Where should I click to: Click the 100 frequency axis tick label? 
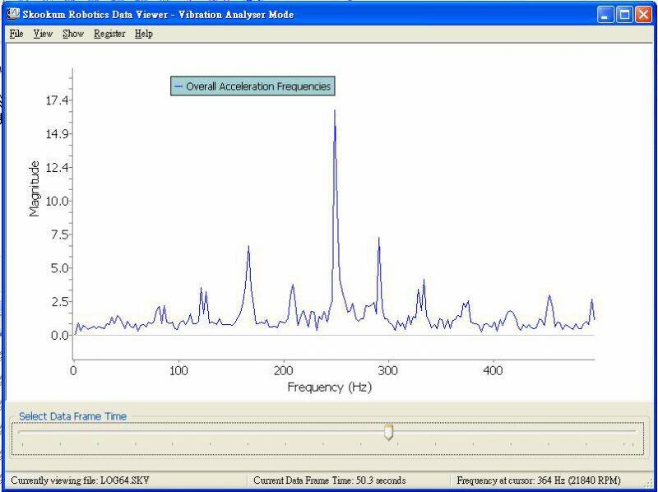pyautogui.click(x=178, y=371)
